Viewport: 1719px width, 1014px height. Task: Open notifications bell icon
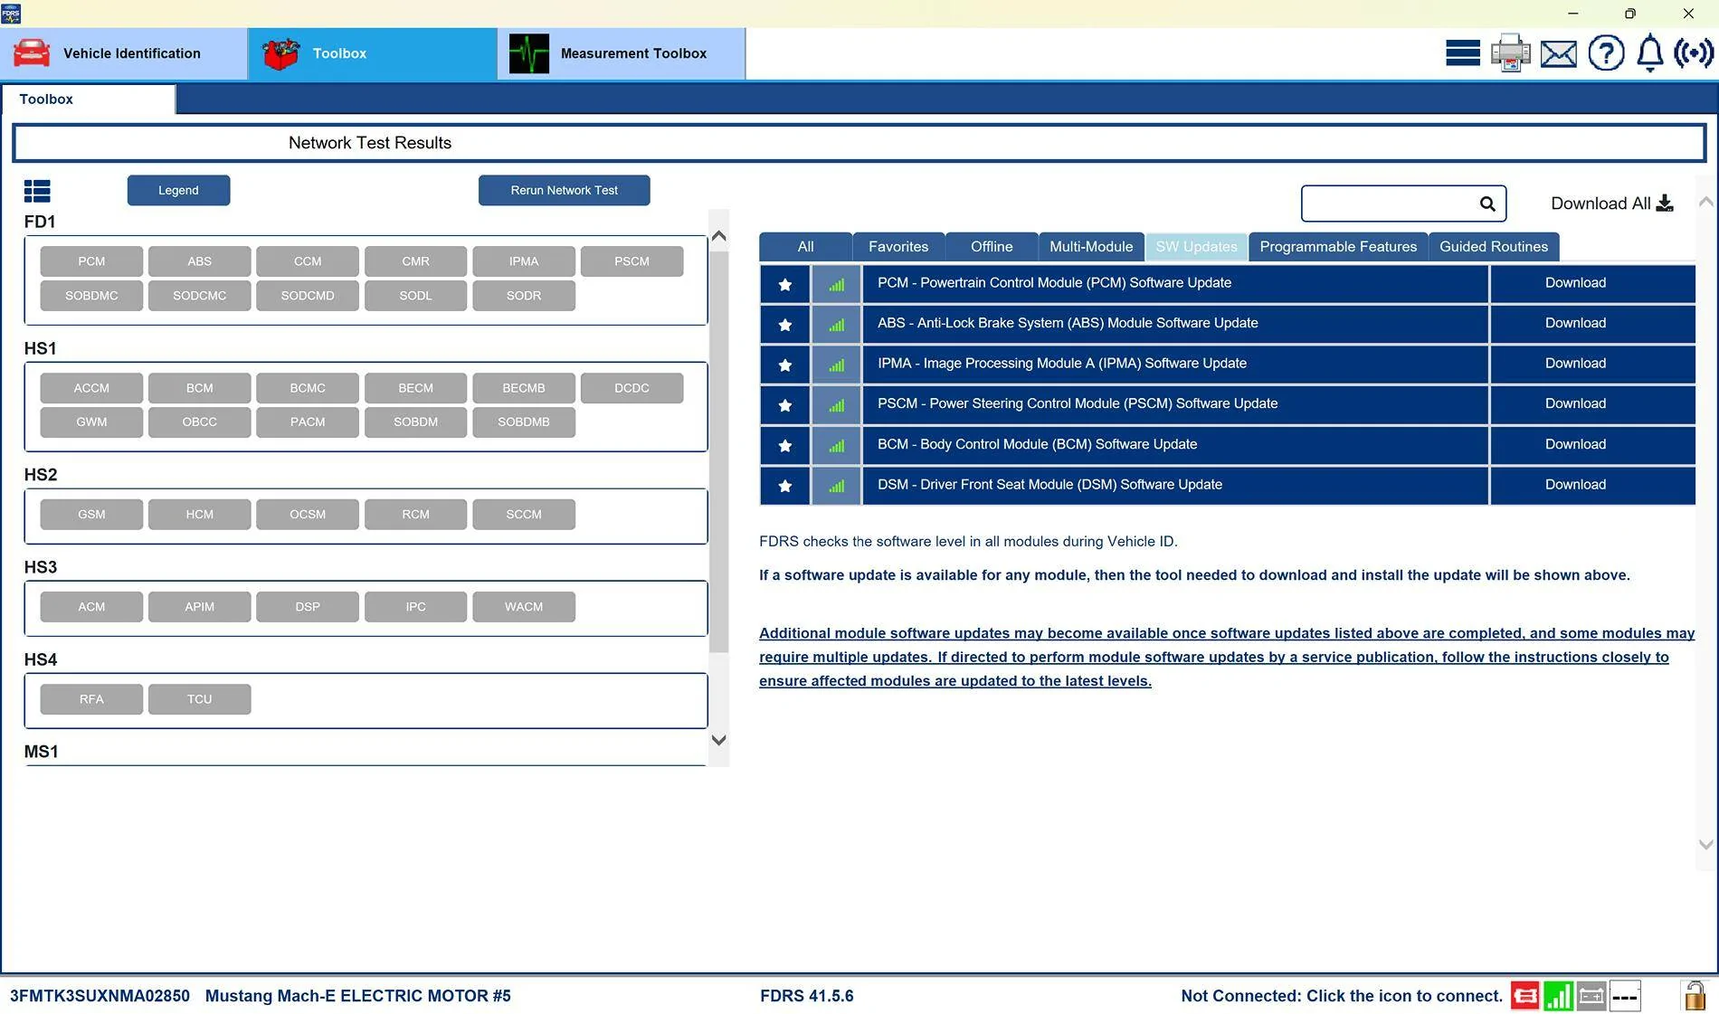click(x=1650, y=53)
